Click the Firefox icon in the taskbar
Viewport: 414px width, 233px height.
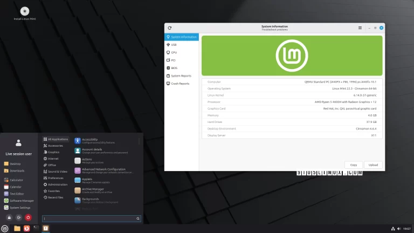[26, 229]
